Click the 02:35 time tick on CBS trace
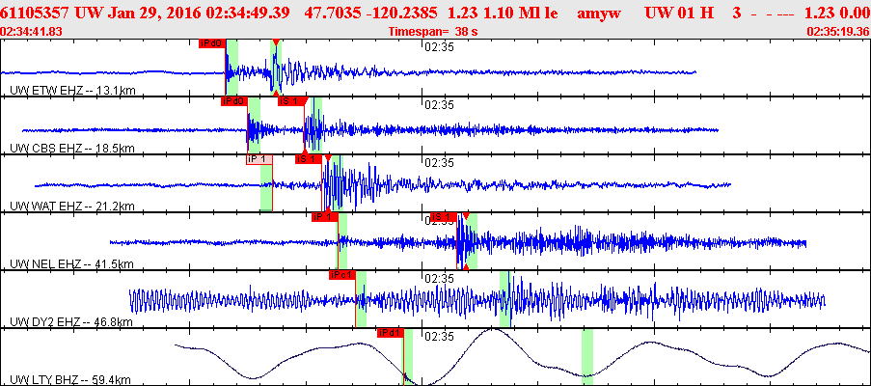 pyautogui.click(x=440, y=105)
